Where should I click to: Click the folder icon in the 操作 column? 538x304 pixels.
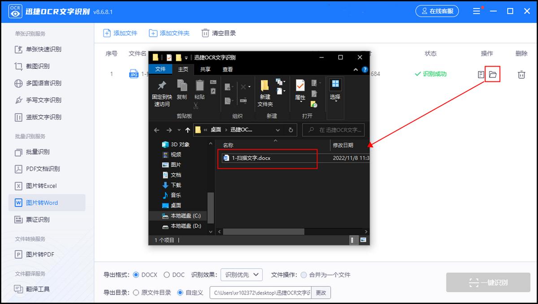click(492, 74)
